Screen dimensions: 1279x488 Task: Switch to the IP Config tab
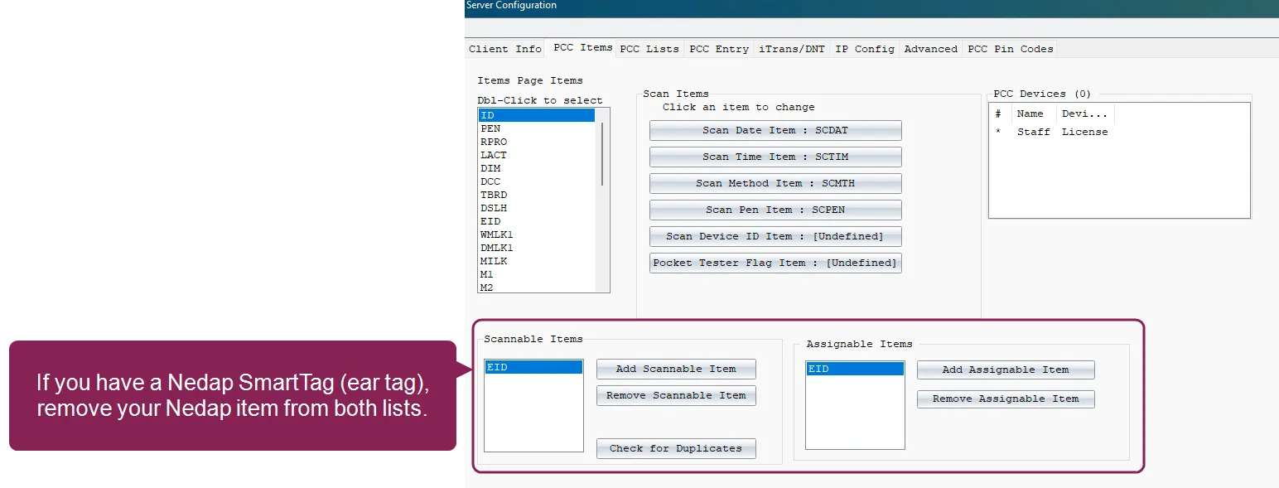pyautogui.click(x=865, y=49)
